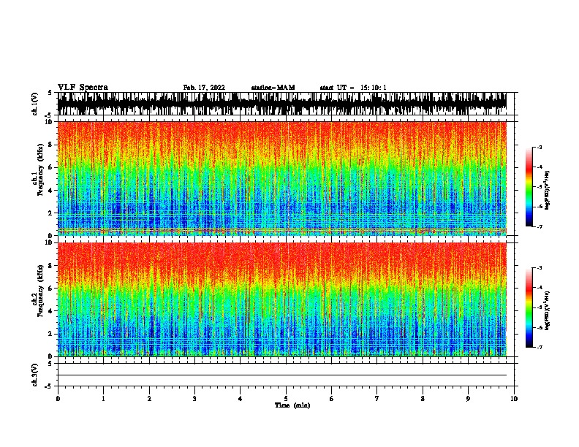Click the 6 minute time axis tick label
579x447 pixels.
[x=331, y=399]
